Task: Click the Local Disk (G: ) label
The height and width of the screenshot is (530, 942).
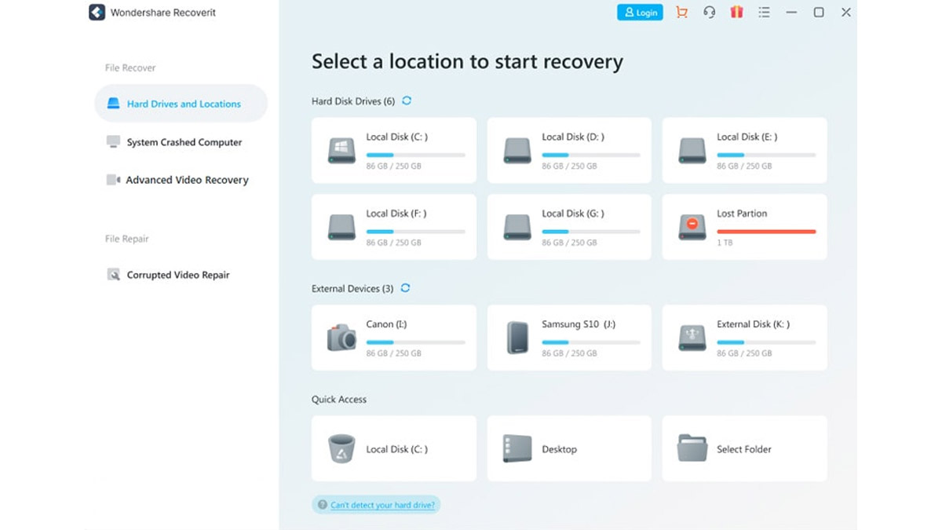Action: coord(573,214)
